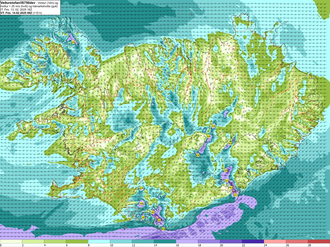
Task: Click the 31 gust marker directly below 43
Action: tap(235, 195)
